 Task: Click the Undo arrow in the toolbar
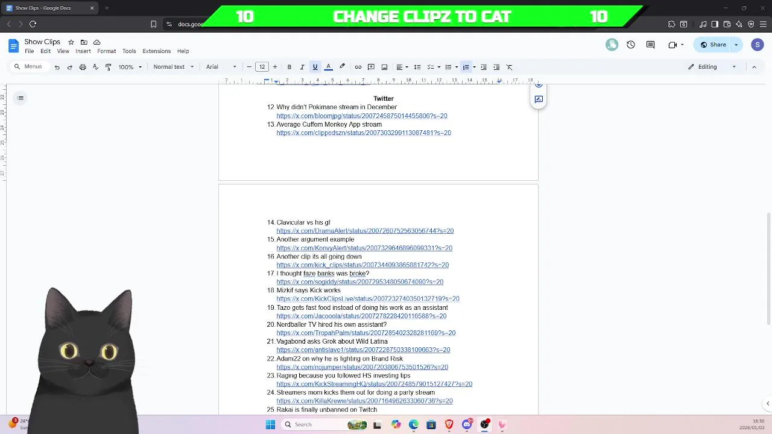point(57,67)
